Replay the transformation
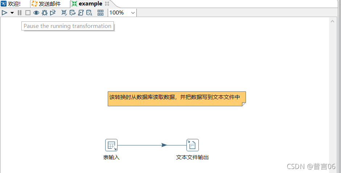This screenshot has height=173, width=341. coord(53,13)
